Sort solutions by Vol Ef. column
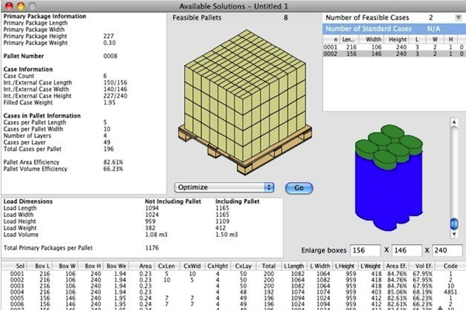466x310 pixels. [420, 264]
